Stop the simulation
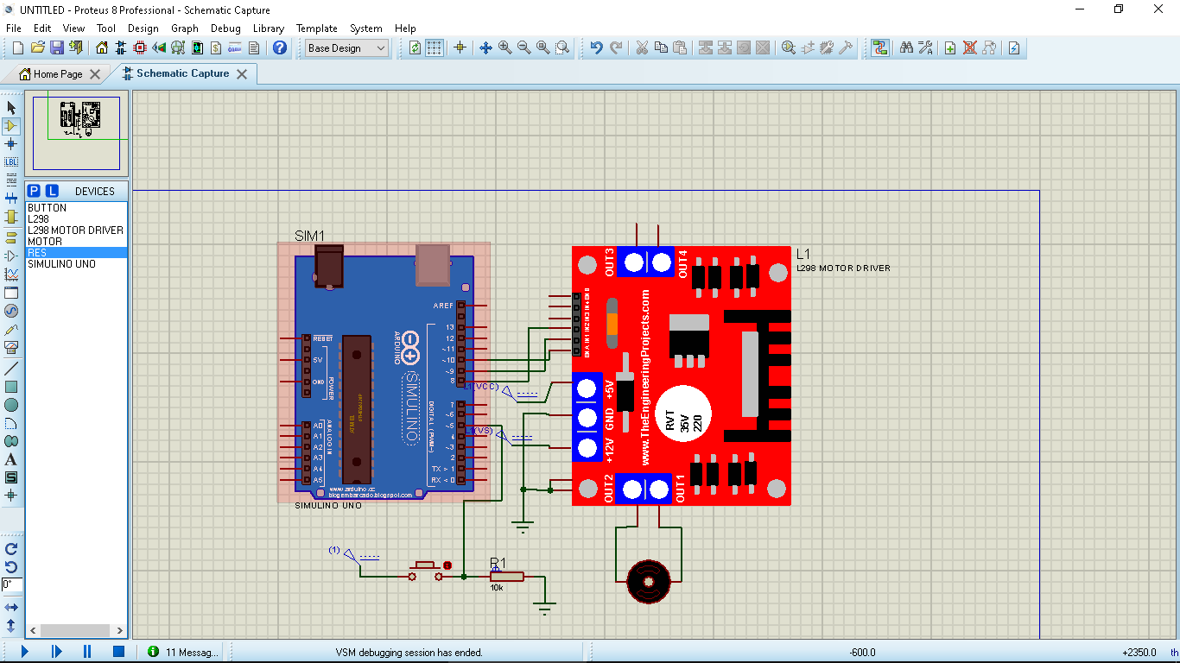The height and width of the screenshot is (663, 1180). pyautogui.click(x=119, y=652)
